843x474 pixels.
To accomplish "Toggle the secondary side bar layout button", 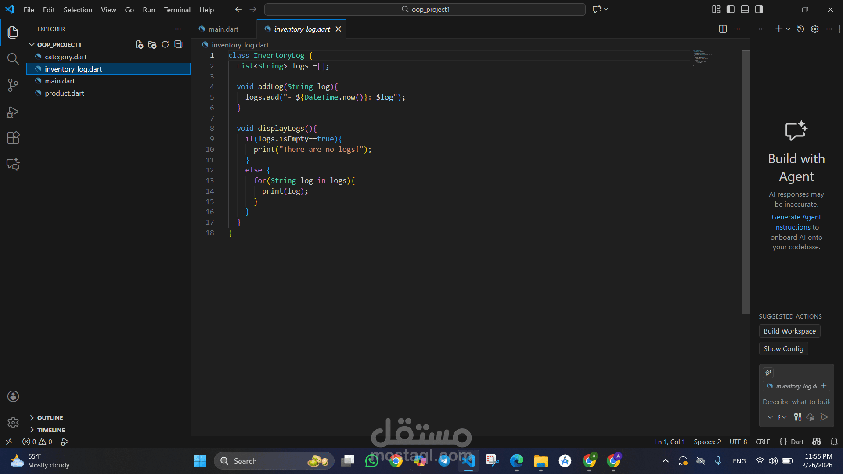I will tap(759, 9).
